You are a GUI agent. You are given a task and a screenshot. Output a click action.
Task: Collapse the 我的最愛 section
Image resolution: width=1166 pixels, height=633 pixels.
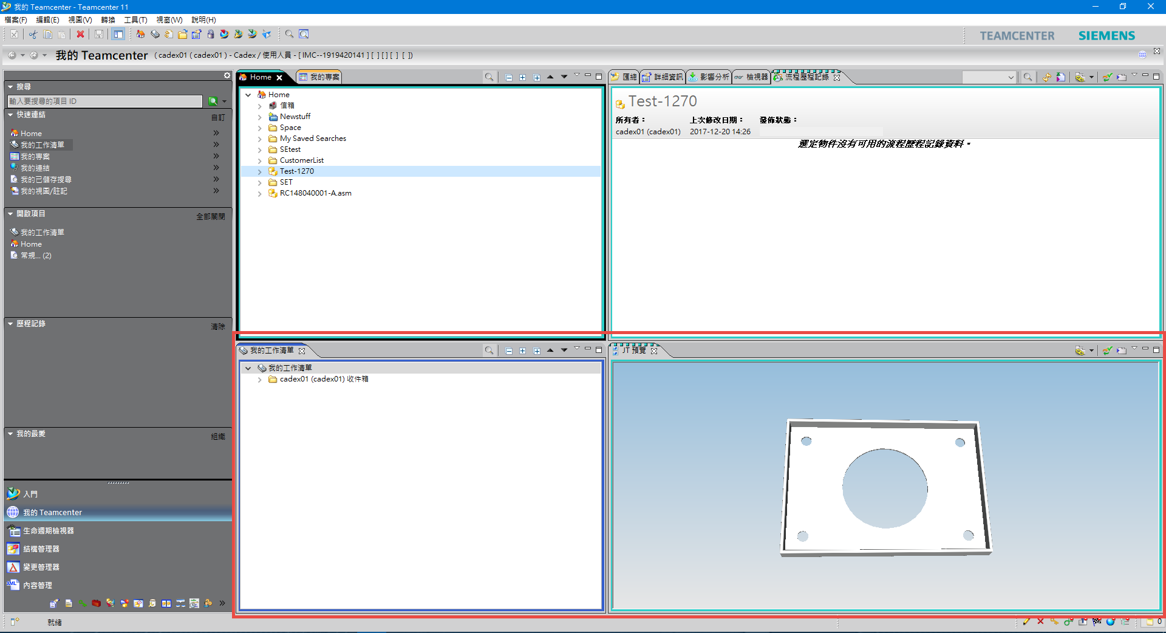coord(10,434)
